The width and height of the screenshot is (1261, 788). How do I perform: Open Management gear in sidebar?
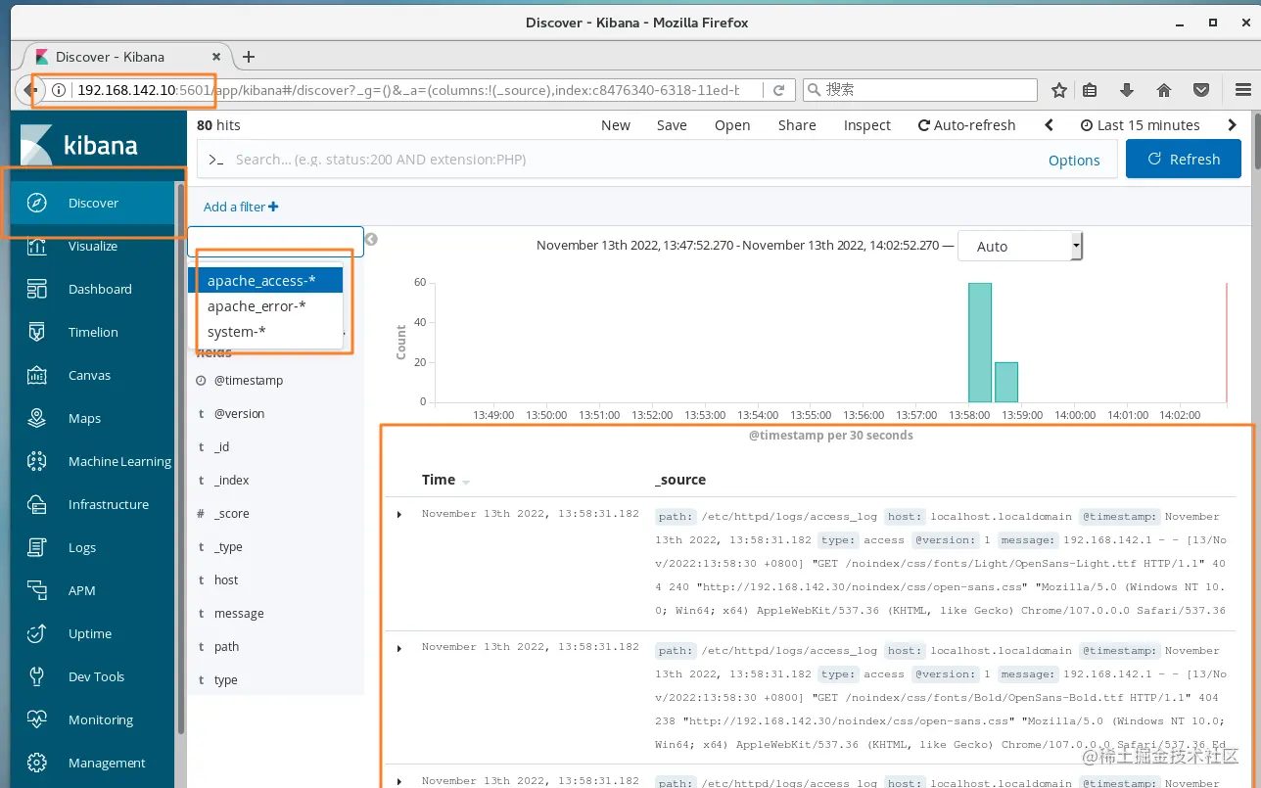37,763
